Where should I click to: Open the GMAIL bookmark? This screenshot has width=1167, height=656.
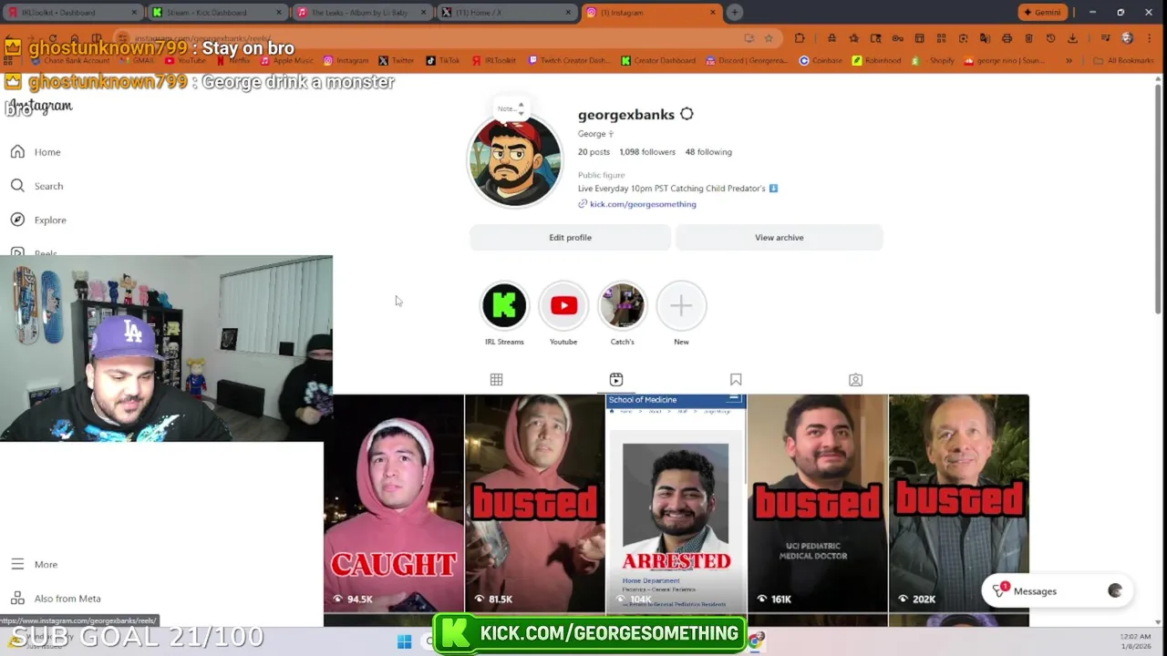[x=137, y=61]
